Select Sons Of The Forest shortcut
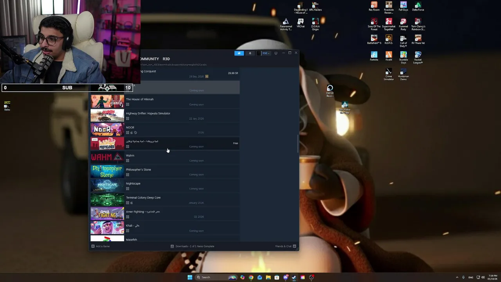 [x=374, y=24]
